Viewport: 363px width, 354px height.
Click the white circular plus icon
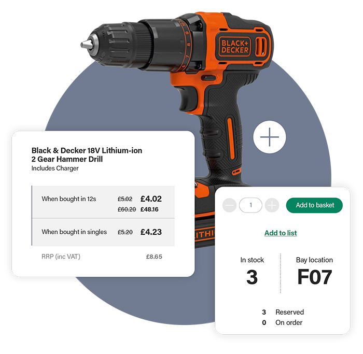coord(270,137)
